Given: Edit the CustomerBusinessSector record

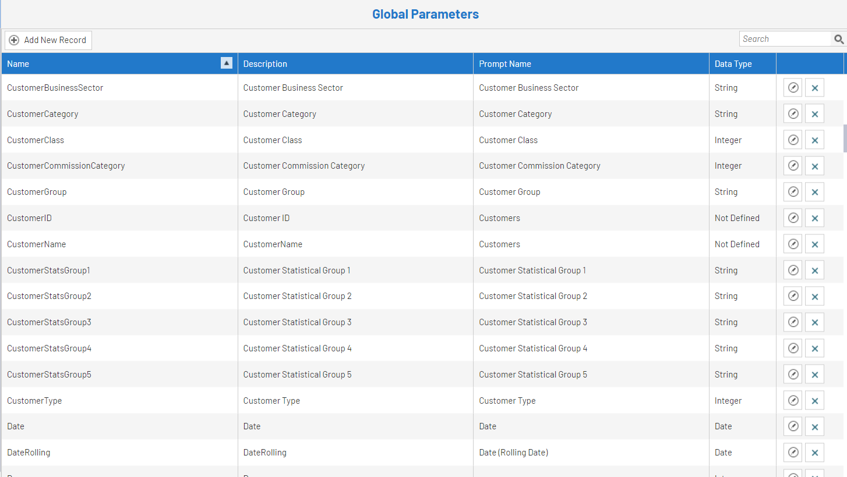Looking at the screenshot, I should click(793, 88).
